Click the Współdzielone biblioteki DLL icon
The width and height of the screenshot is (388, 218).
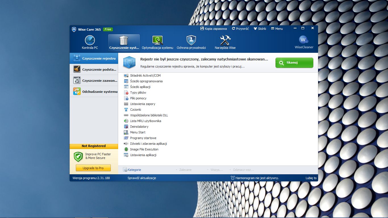[x=126, y=115]
